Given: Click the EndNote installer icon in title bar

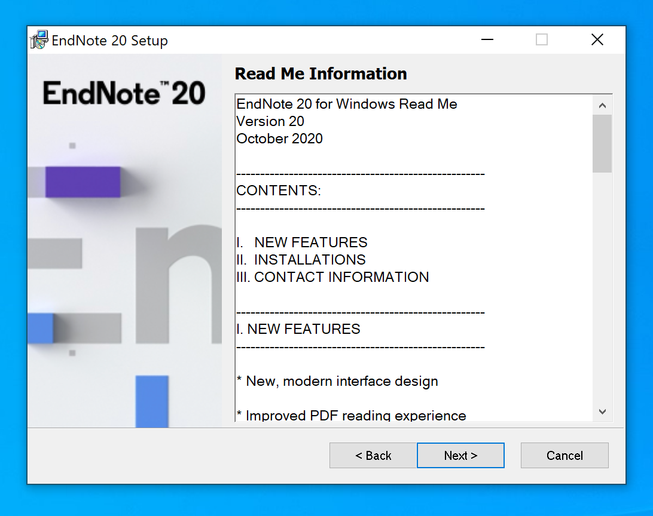Looking at the screenshot, I should pyautogui.click(x=39, y=40).
